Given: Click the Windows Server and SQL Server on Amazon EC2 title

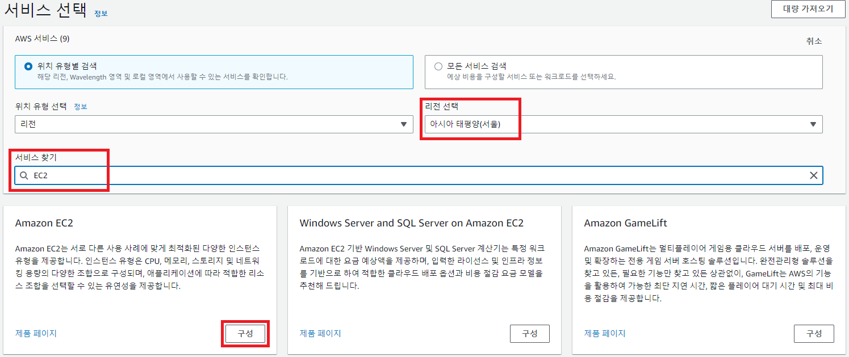Looking at the screenshot, I should pyautogui.click(x=412, y=223).
